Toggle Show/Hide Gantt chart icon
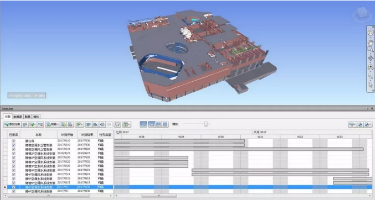Viewport: 376px width, 200px height. coord(143,124)
